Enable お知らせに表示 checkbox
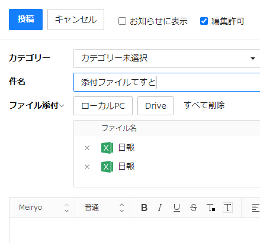The image size is (260, 243). point(122,21)
